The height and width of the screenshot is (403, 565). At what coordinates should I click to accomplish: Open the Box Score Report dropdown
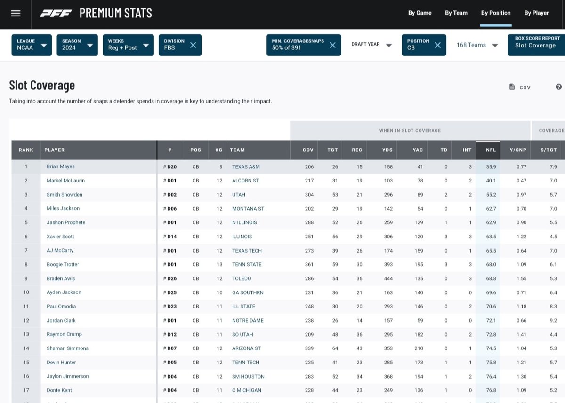[x=536, y=45]
